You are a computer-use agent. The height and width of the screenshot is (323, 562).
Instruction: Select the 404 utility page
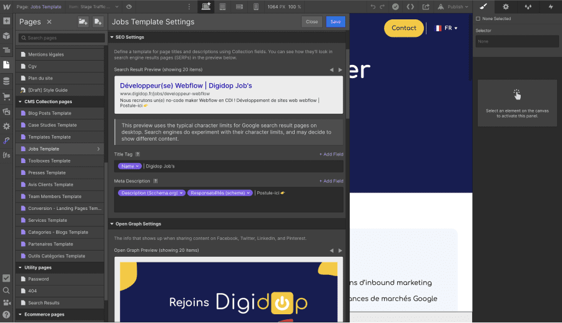click(60, 291)
